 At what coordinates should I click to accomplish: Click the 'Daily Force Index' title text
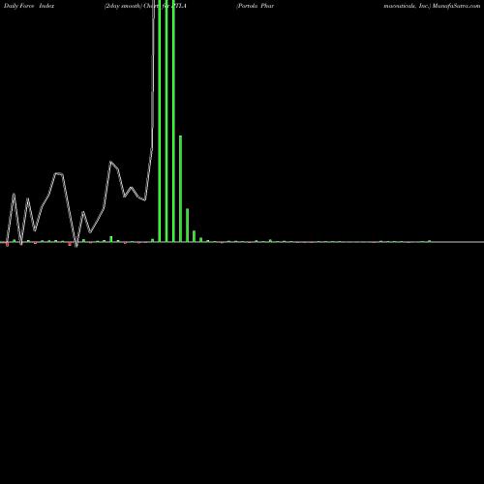(x=29, y=6)
